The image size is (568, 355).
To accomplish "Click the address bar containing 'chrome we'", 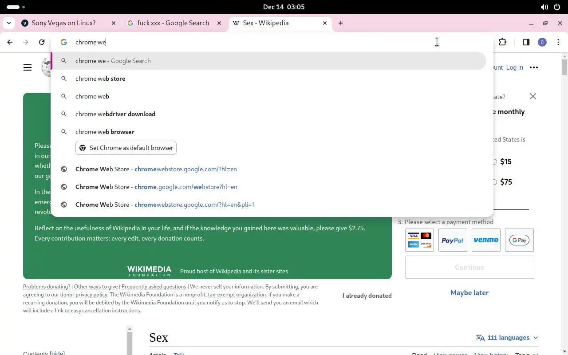I will point(272,42).
